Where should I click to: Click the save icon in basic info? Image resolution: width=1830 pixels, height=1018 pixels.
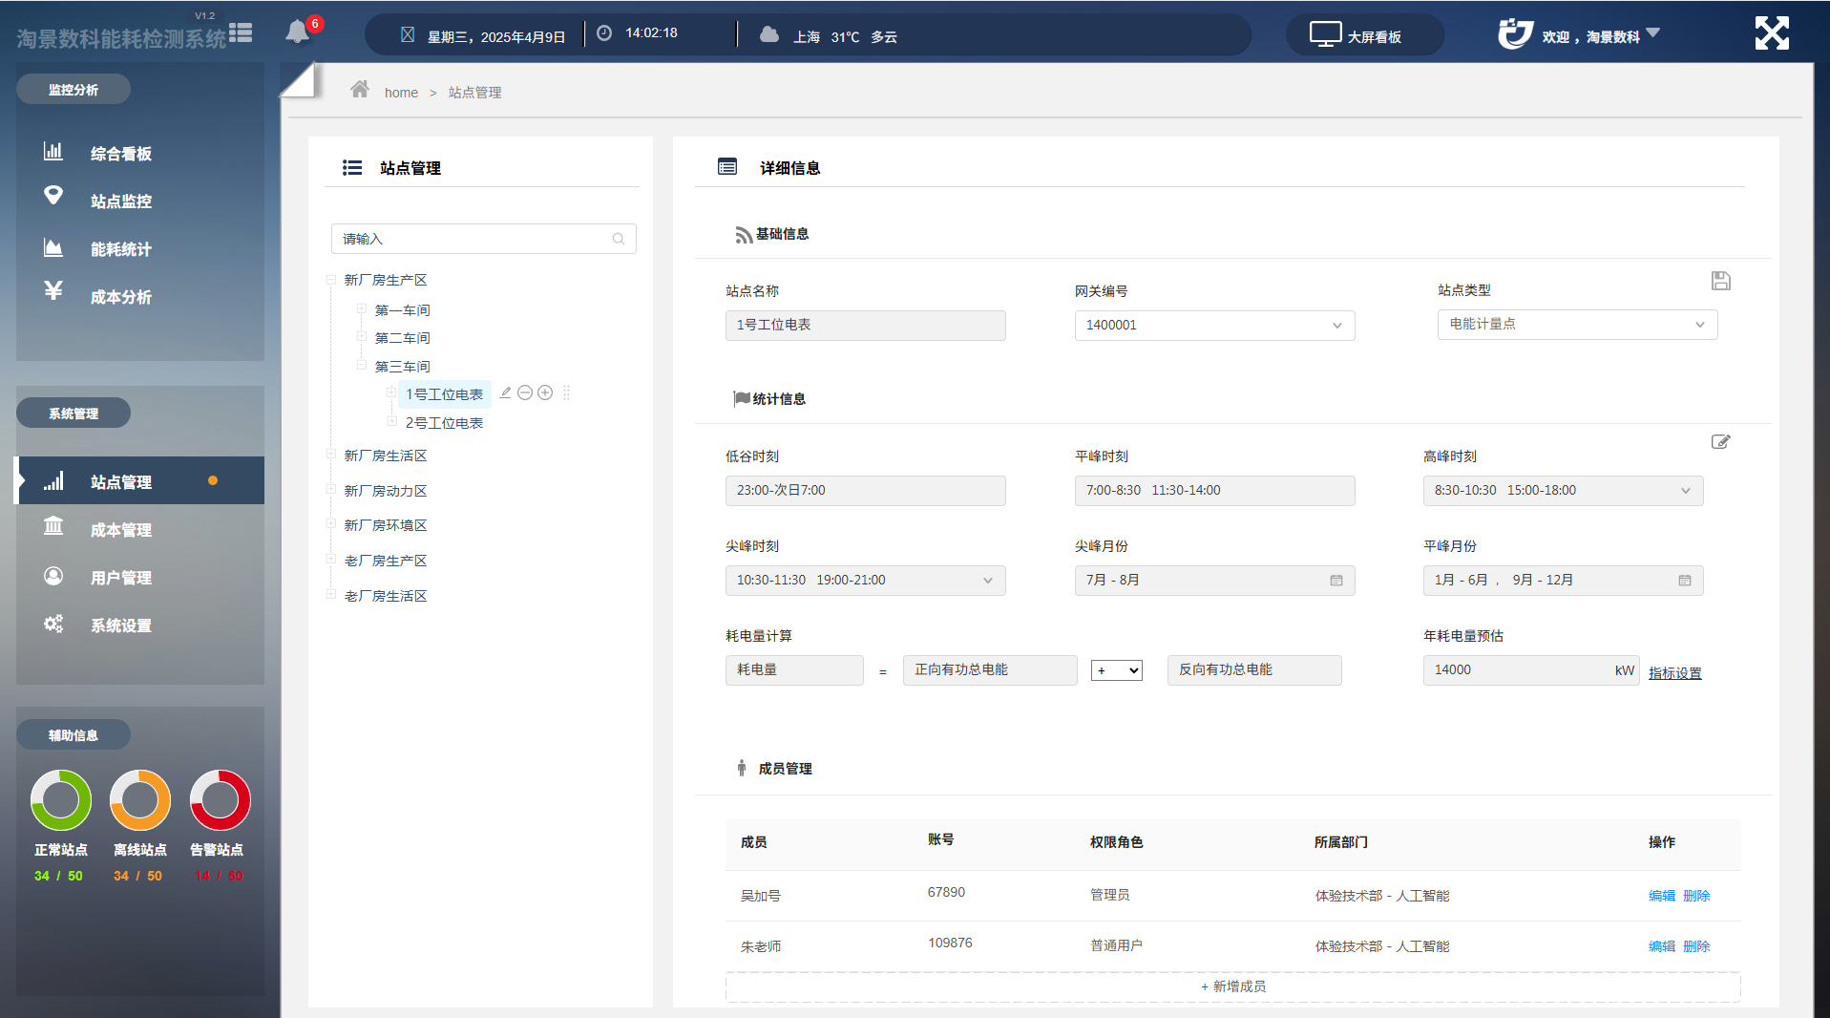(x=1720, y=281)
